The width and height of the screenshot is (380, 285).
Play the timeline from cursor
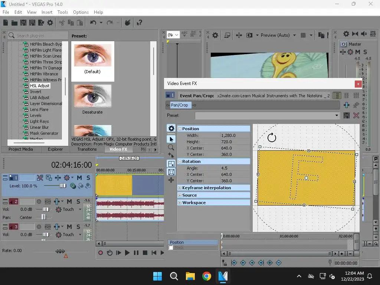click(x=127, y=253)
